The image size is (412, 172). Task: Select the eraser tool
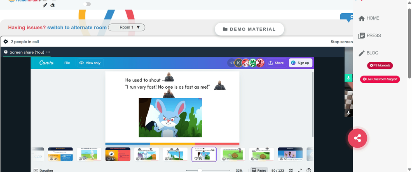(53, 5)
